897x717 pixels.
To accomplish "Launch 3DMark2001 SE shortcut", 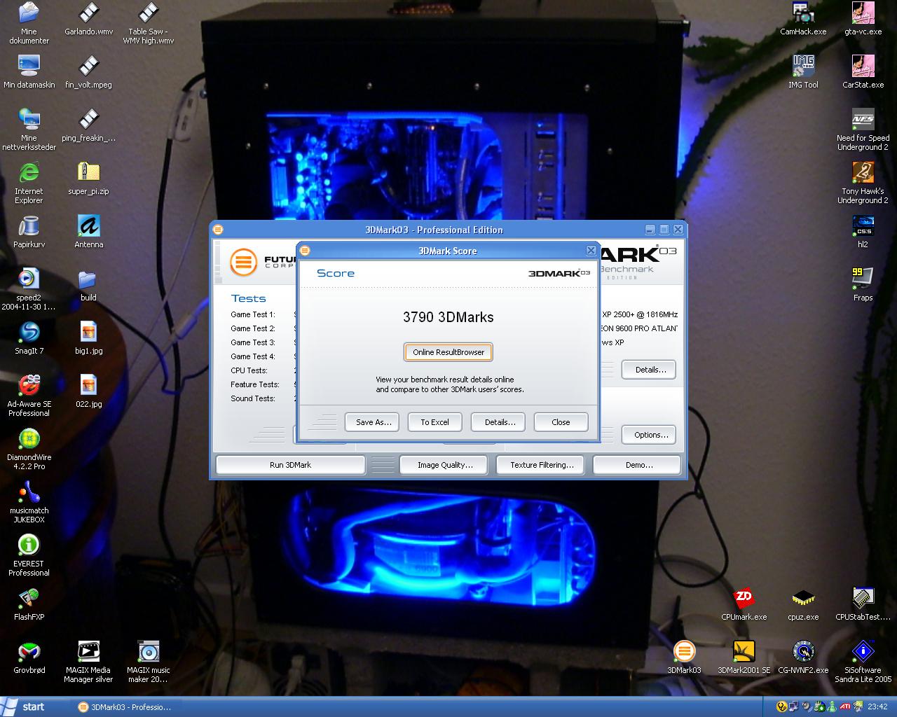I will pos(744,652).
